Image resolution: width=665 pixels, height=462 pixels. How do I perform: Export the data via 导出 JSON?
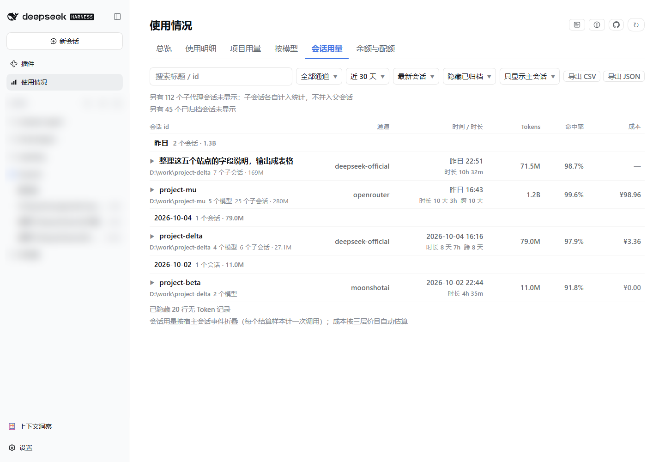click(624, 77)
